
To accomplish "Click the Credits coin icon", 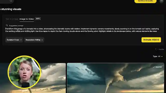I will coord(156,49).
